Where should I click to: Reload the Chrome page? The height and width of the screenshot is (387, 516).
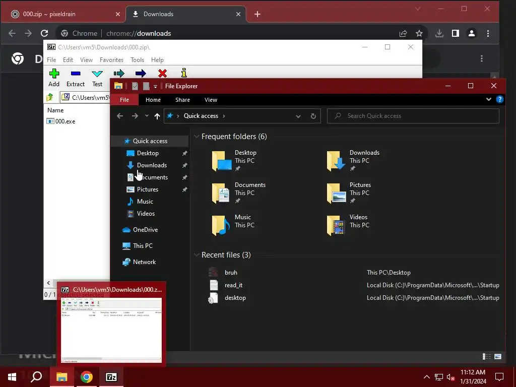44,33
